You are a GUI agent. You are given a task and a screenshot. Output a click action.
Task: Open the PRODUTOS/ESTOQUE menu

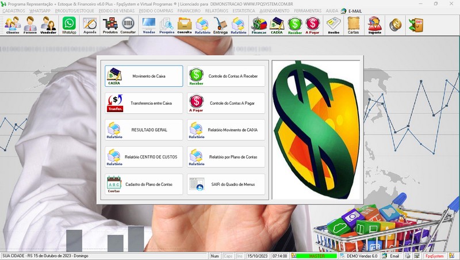tap(75, 11)
